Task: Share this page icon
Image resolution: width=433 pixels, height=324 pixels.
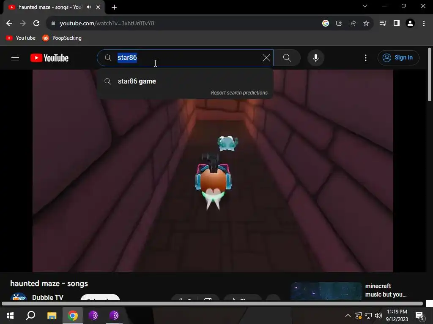Action: coord(353,24)
